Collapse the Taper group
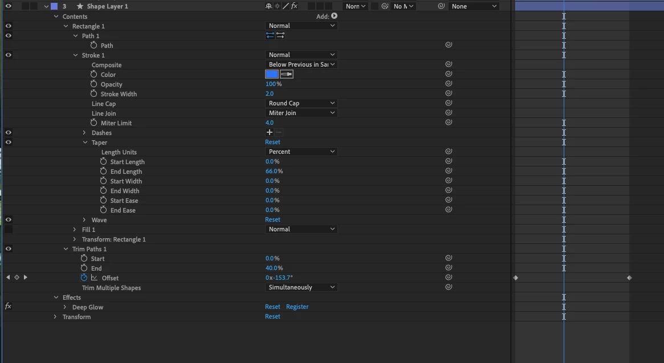 [85, 142]
